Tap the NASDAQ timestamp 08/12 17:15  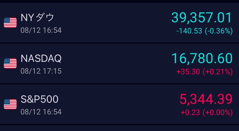coord(41,71)
